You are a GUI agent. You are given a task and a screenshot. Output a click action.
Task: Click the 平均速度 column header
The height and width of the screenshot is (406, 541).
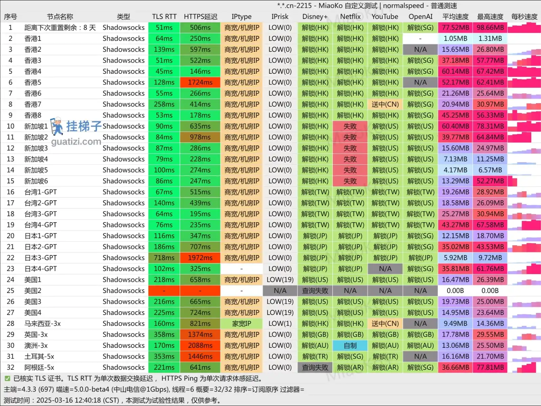pyautogui.click(x=455, y=17)
